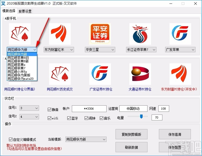Click the 同花顺PC历史成交 cards icon
202x156 pixels.
[60, 74]
